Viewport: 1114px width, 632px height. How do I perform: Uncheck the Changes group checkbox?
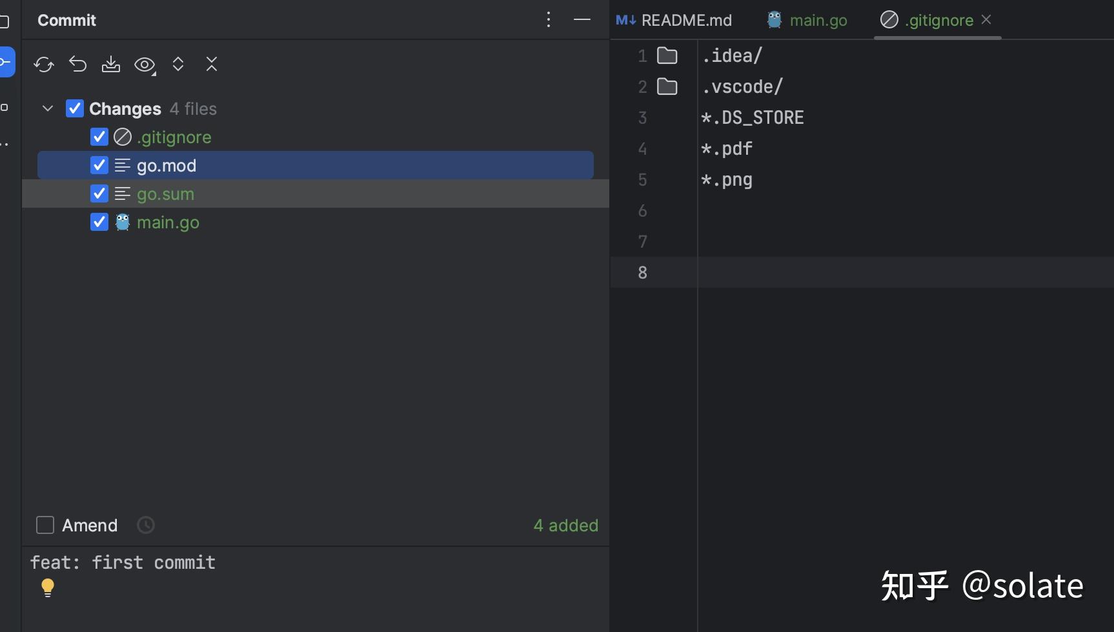tap(75, 108)
